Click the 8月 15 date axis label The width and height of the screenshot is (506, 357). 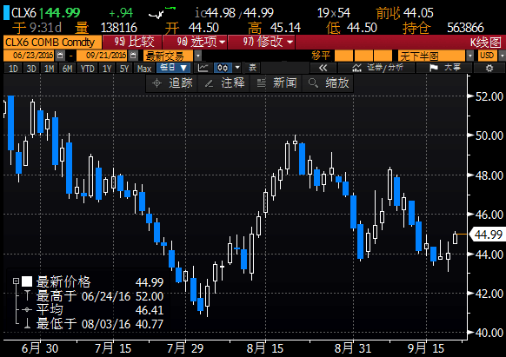(x=265, y=348)
